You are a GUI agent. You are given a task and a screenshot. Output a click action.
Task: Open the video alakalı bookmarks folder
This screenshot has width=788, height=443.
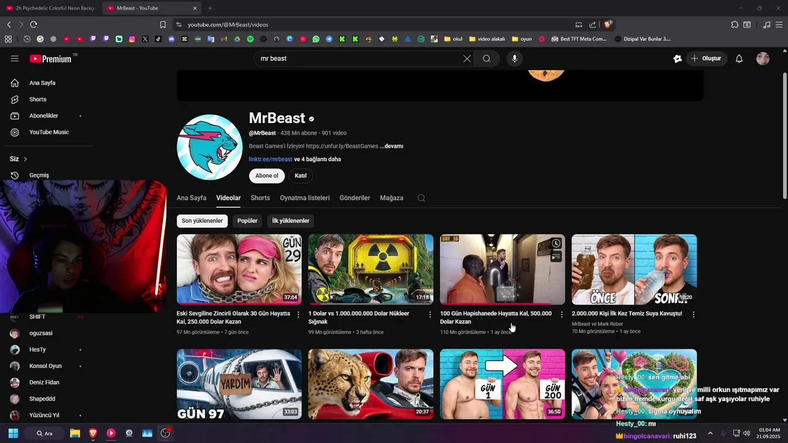(487, 39)
